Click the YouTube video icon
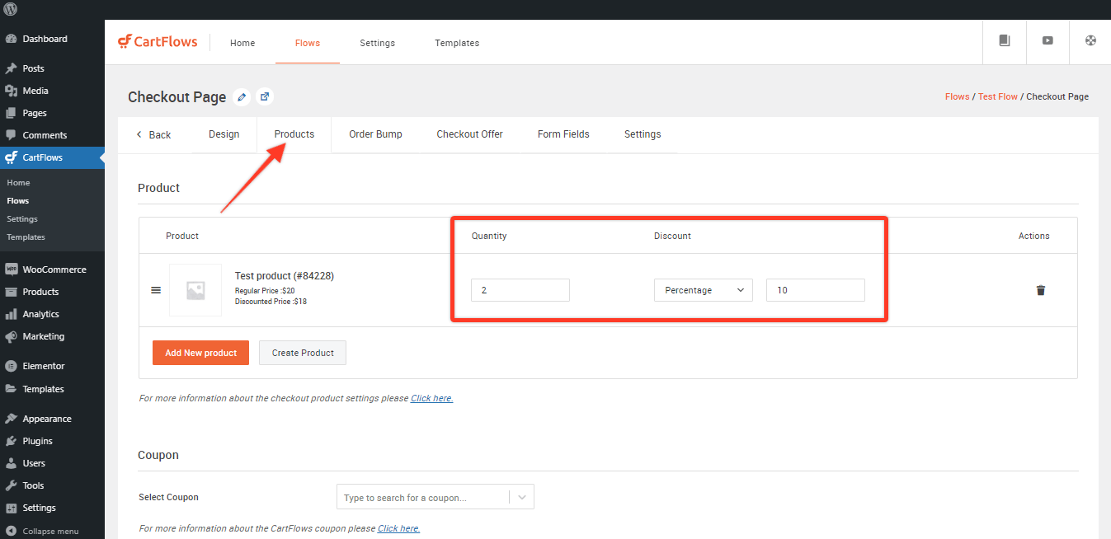This screenshot has height=539, width=1111. pos(1047,41)
